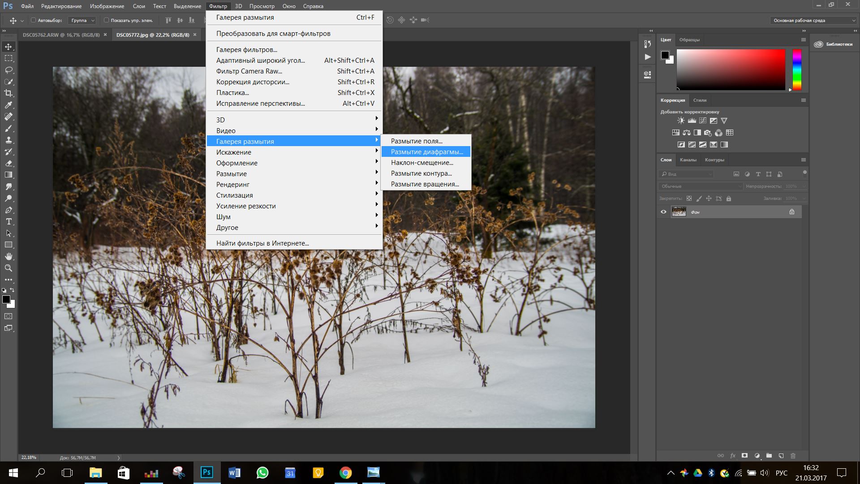
Task: Toggle lock transparent pixels
Action: (689, 199)
